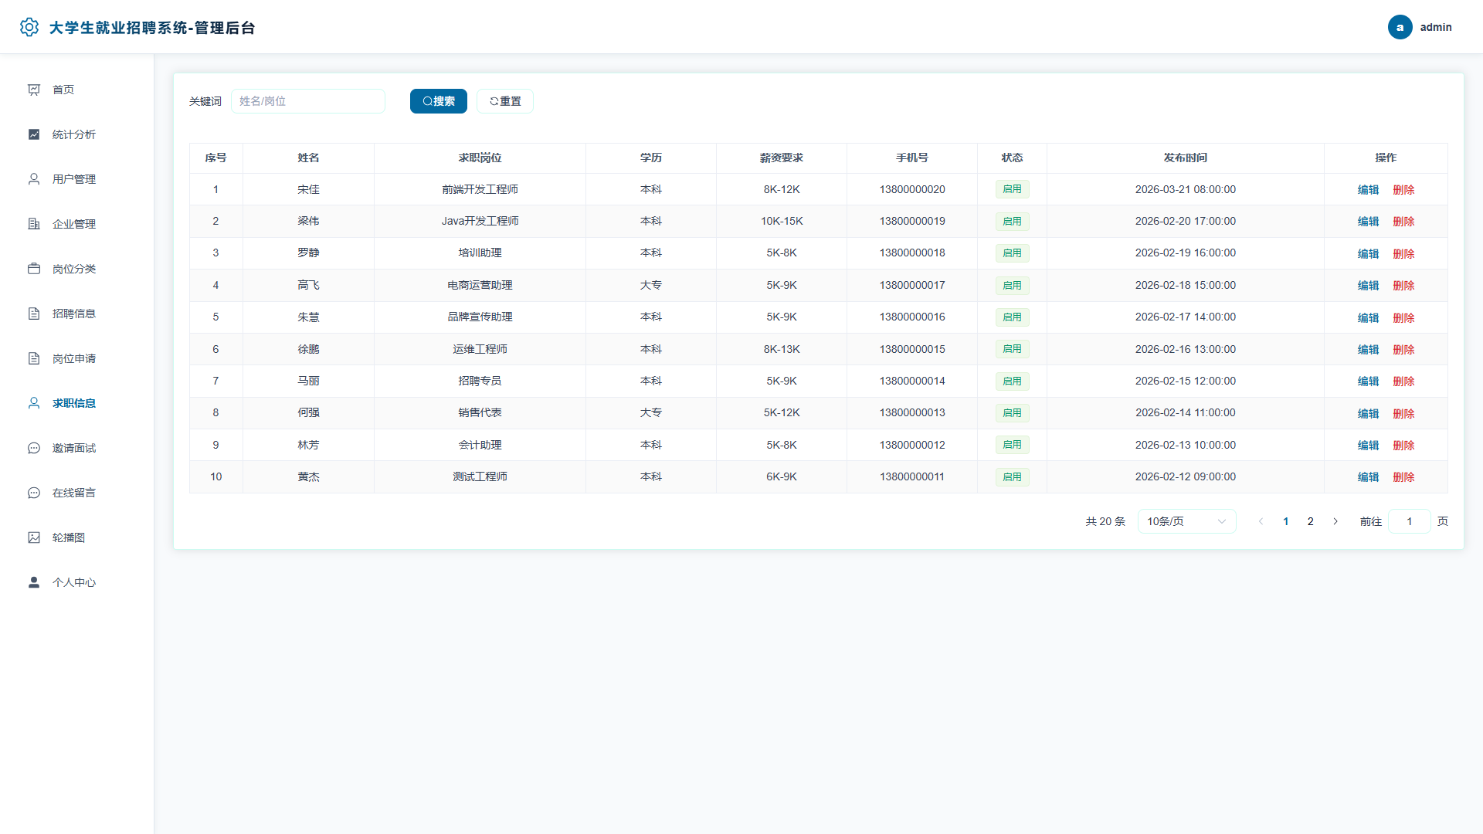
Task: Select the 轮播图 image icon
Action: pos(34,537)
